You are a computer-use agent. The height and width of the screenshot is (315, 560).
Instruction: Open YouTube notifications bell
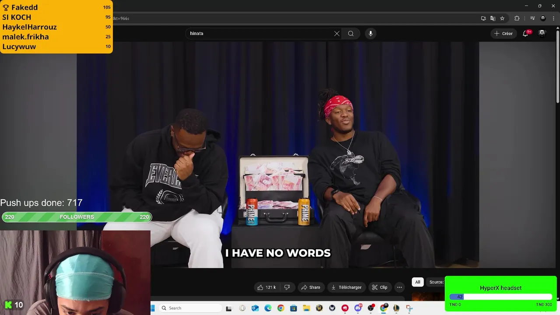(525, 33)
